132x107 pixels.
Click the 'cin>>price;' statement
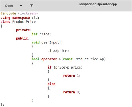58,51
